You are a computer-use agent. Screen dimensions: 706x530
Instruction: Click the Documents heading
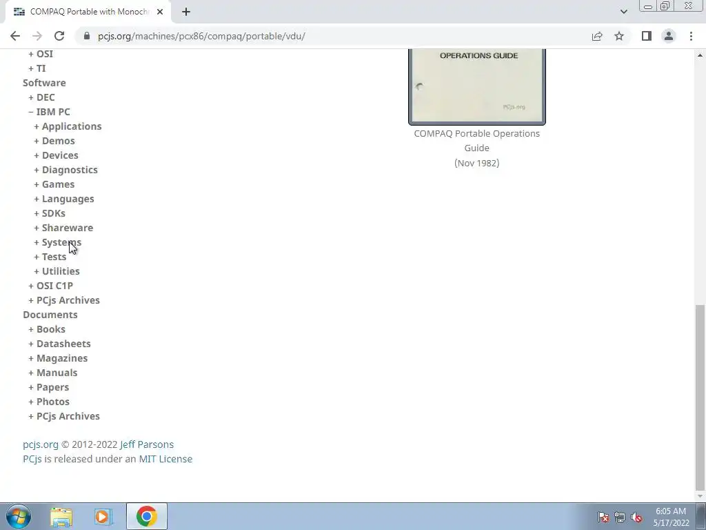click(50, 315)
